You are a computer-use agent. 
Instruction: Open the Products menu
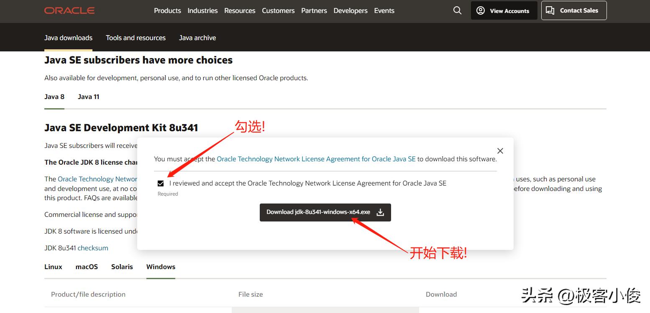point(167,10)
